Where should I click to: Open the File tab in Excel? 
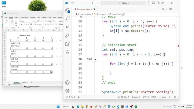(x=6, y=17)
